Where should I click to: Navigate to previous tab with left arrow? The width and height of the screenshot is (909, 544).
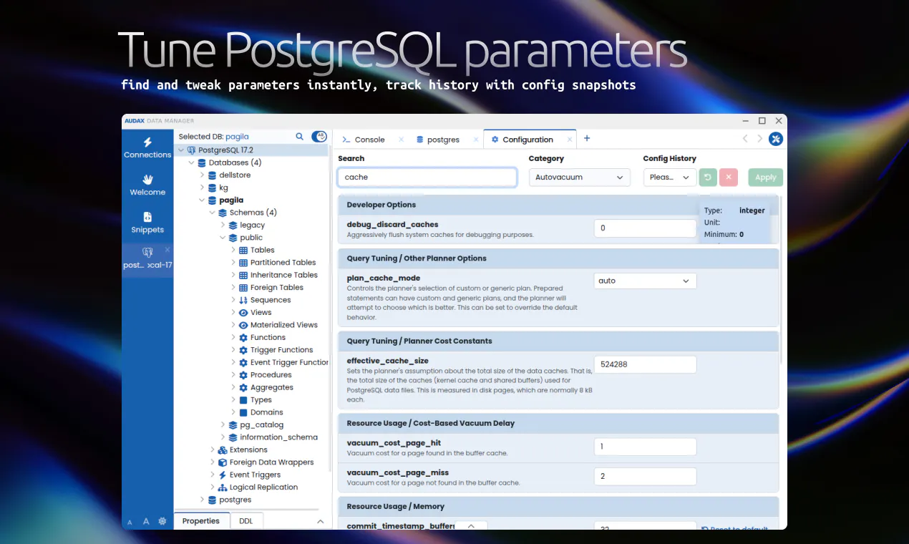745,139
